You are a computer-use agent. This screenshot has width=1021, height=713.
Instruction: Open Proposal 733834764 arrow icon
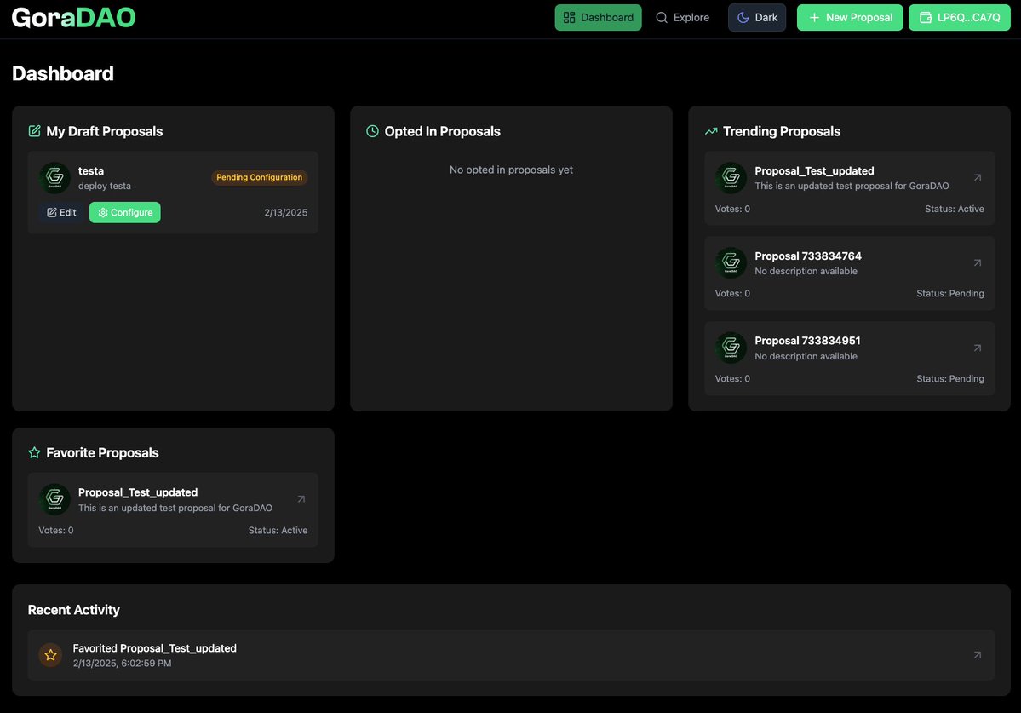point(978,263)
